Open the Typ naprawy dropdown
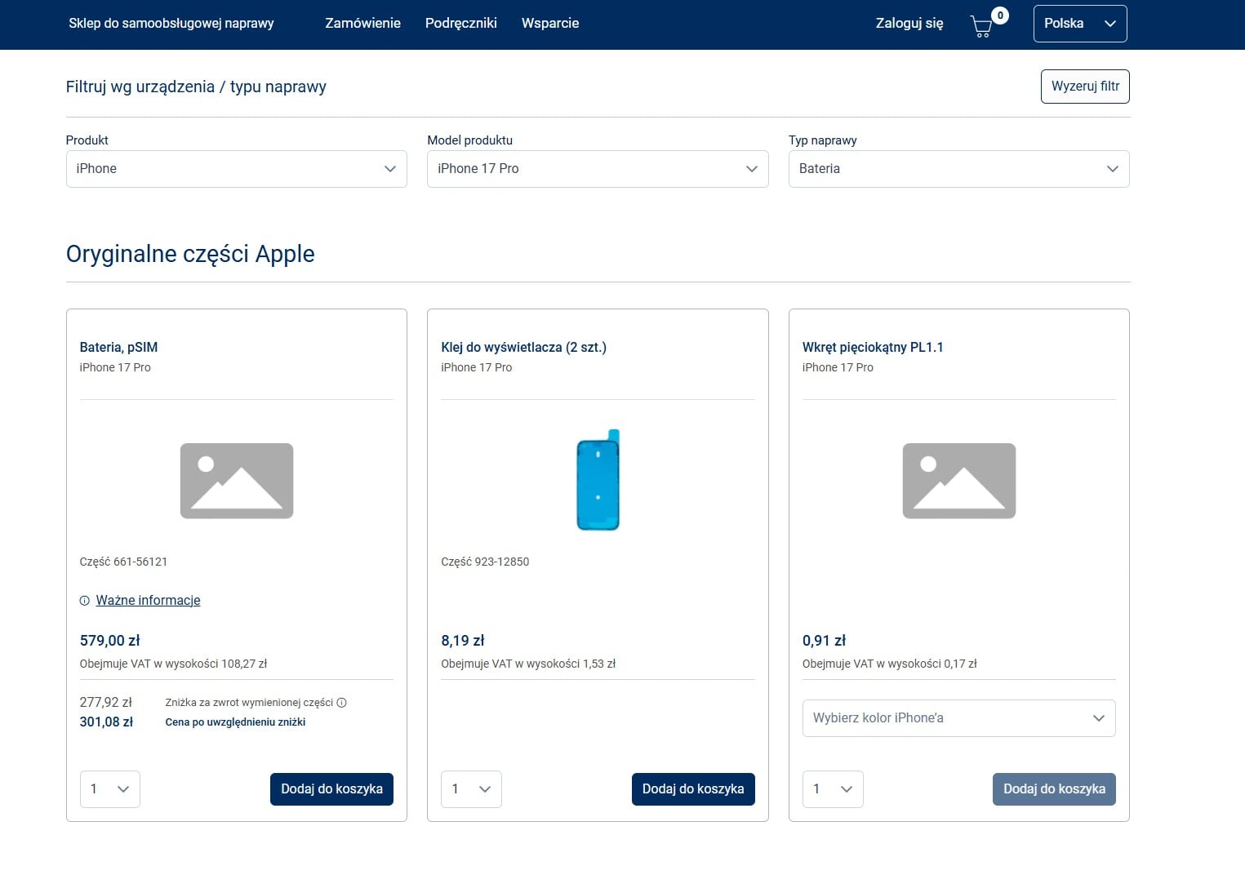This screenshot has height=875, width=1245. click(958, 169)
